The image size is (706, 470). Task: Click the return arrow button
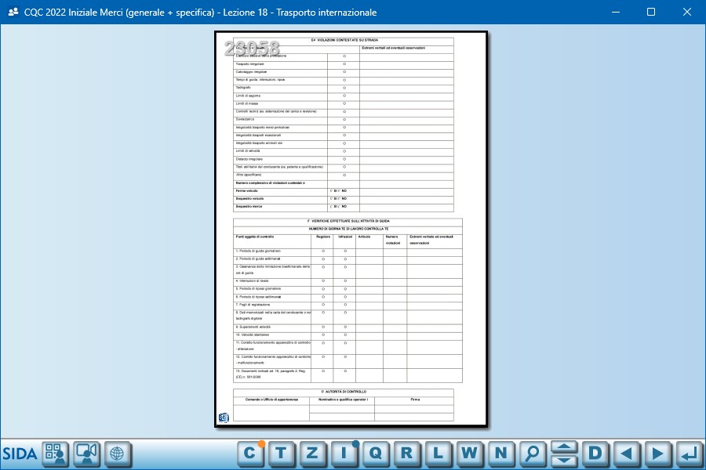coord(689,453)
